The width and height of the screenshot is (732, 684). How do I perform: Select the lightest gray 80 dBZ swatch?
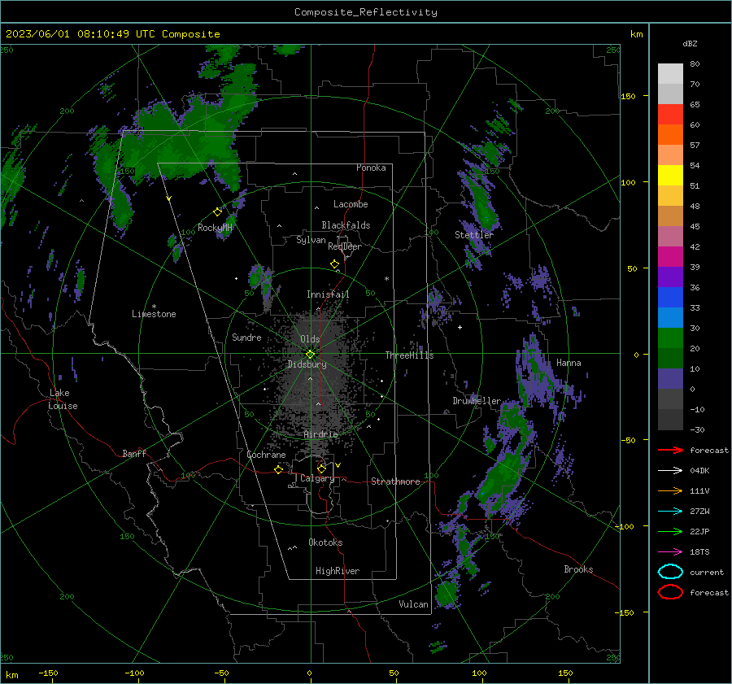(x=670, y=74)
